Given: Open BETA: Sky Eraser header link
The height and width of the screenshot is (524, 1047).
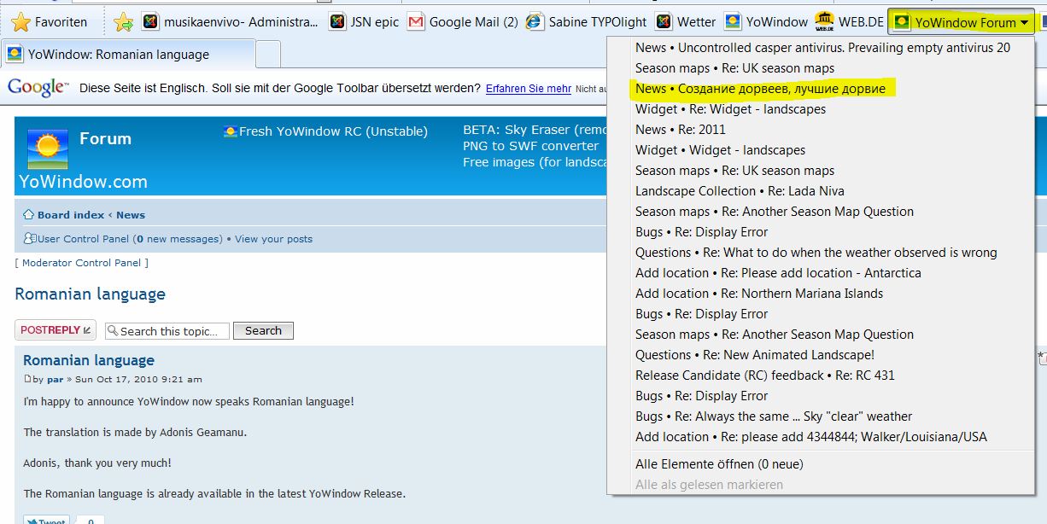Looking at the screenshot, I should pos(534,131).
